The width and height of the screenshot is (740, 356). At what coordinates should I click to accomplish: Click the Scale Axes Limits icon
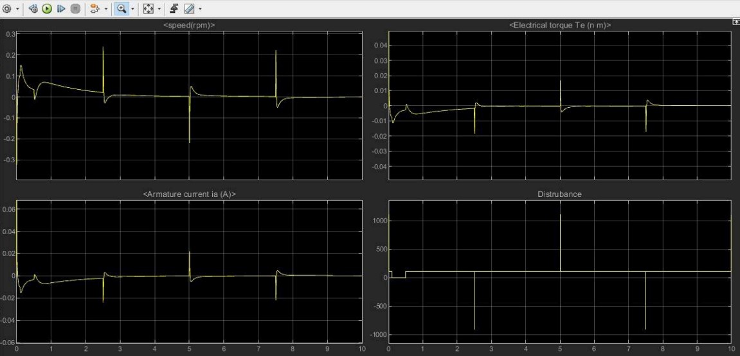148,8
